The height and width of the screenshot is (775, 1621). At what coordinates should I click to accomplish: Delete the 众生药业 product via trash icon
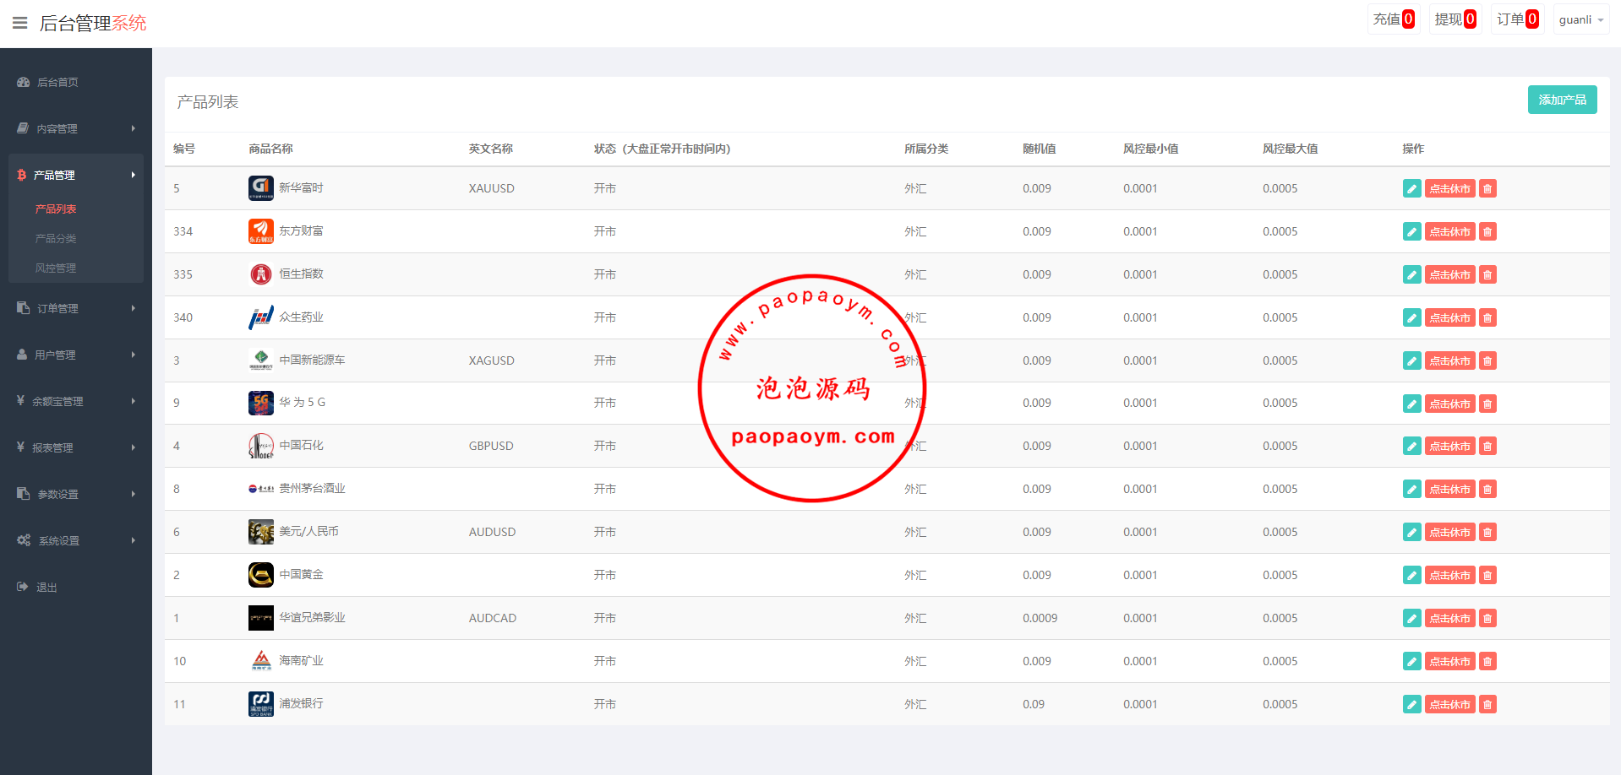click(x=1487, y=317)
